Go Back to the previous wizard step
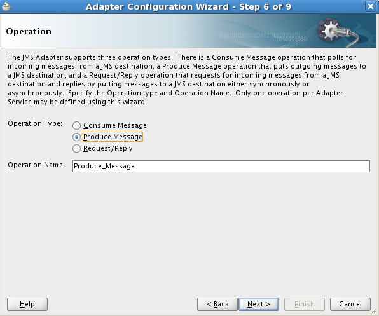Image resolution: width=379 pixels, height=316 pixels. (217, 304)
